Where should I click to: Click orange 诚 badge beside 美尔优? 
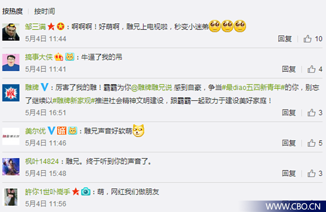[x=62, y=131]
